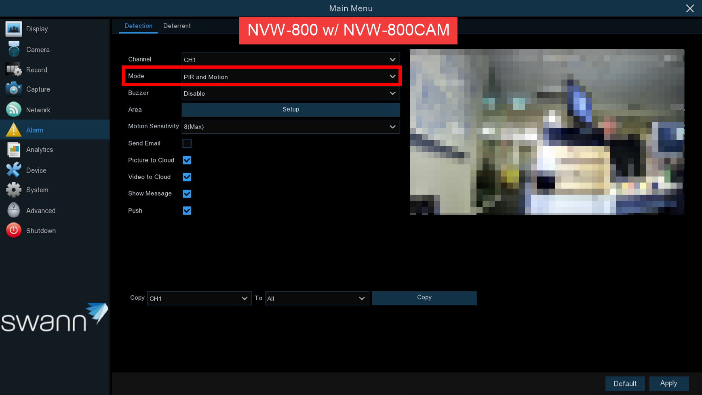Viewport: 702px width, 395px height.
Task: Switch to the Deterrent tab
Action: coord(177,26)
